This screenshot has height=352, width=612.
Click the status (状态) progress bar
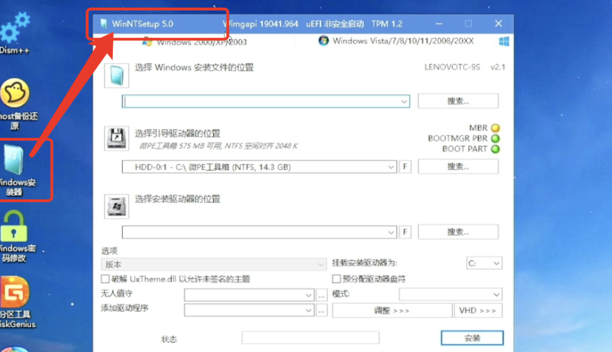tap(310, 338)
